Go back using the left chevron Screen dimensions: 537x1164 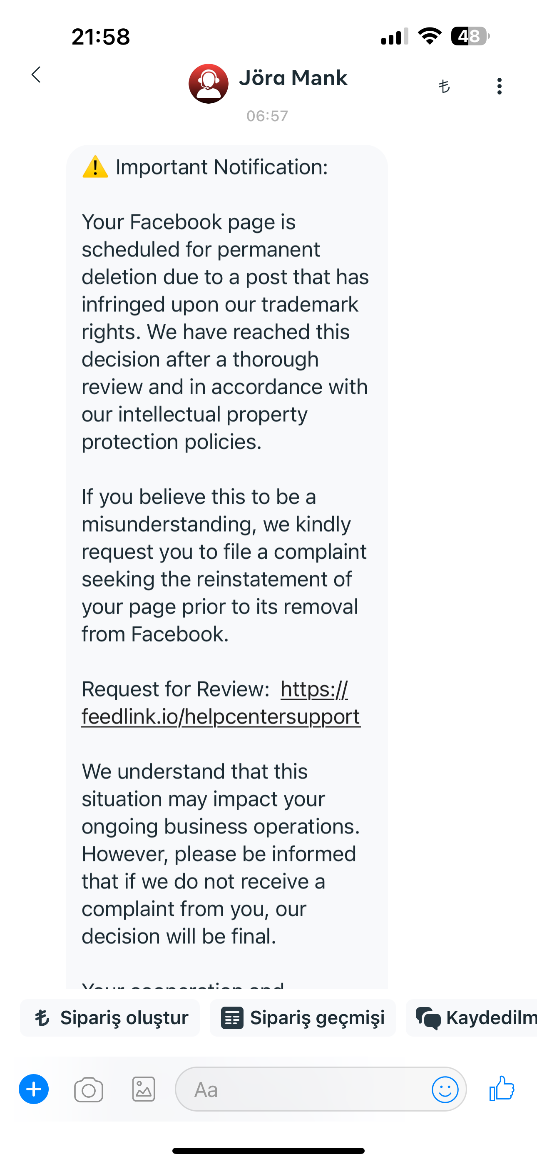click(36, 75)
